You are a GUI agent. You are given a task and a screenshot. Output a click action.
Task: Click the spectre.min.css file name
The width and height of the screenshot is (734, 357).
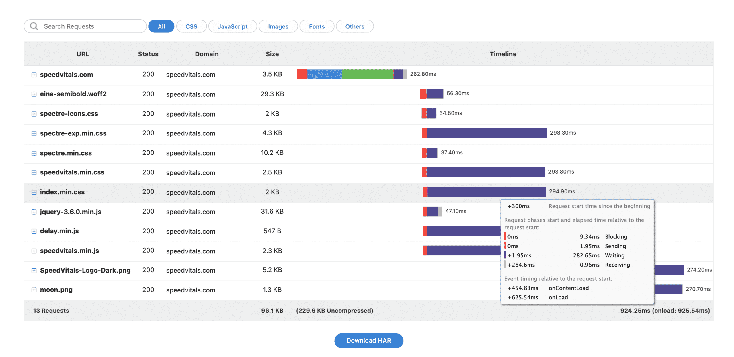(x=66, y=153)
